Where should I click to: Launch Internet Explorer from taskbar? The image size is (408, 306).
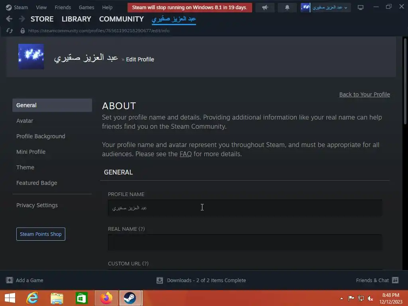point(32,298)
